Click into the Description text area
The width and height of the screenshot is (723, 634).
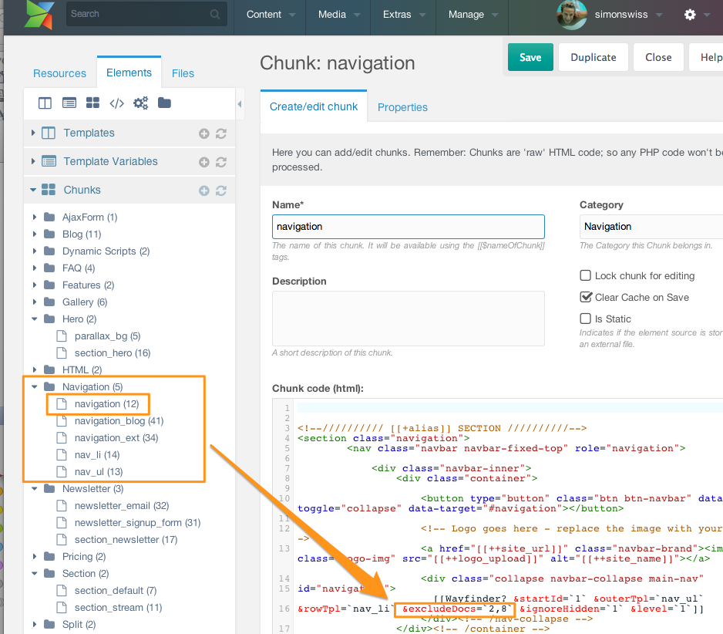(408, 318)
